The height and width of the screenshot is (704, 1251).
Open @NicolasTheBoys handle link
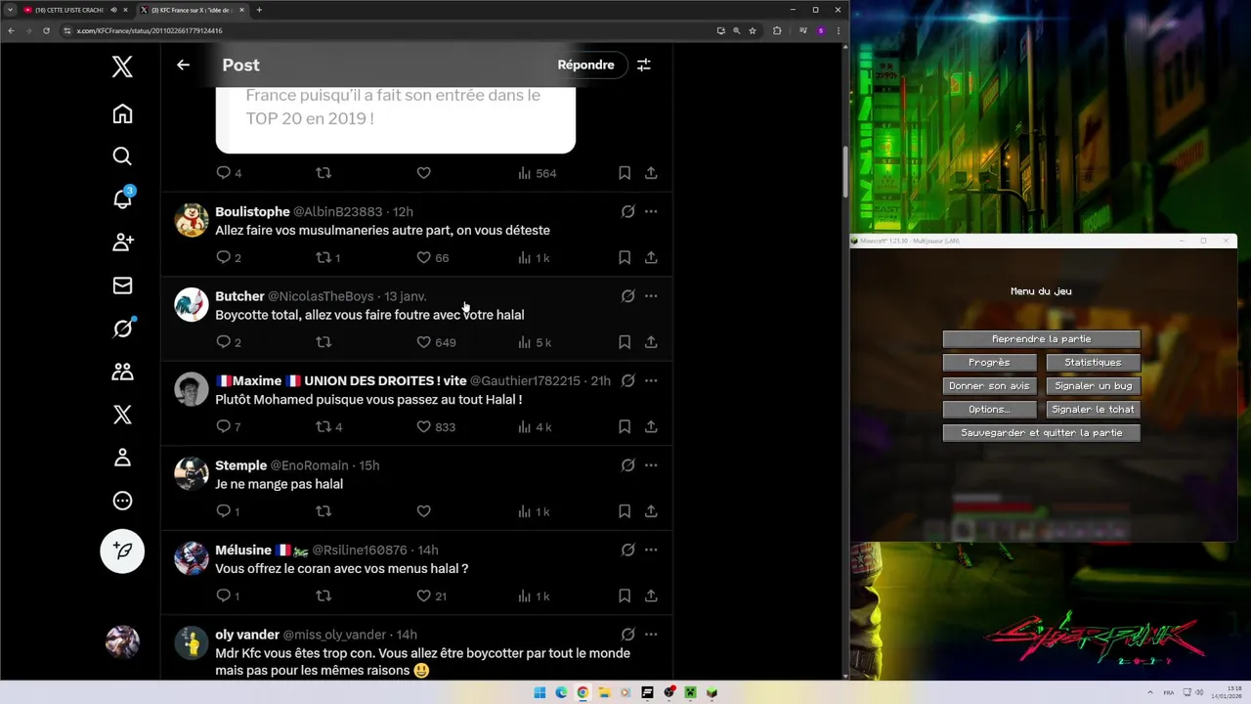click(321, 296)
